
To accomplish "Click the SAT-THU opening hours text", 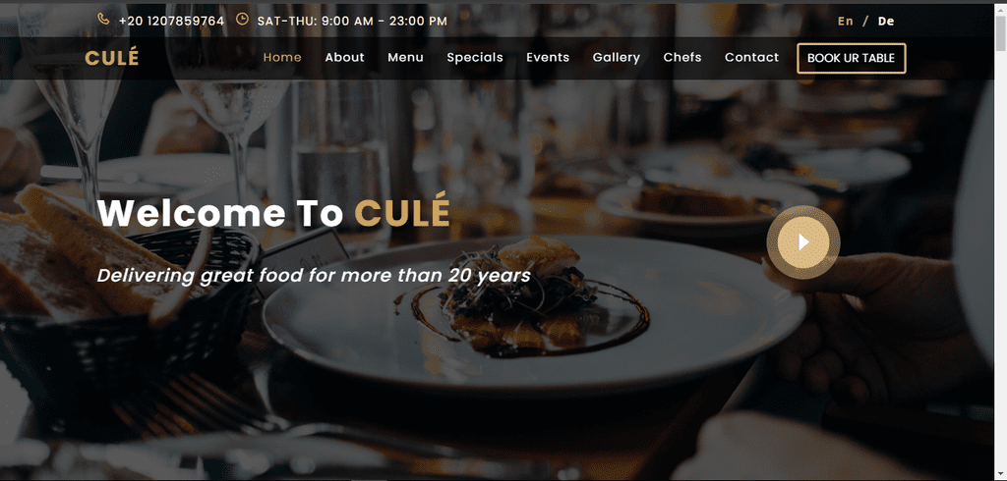I will click(352, 22).
